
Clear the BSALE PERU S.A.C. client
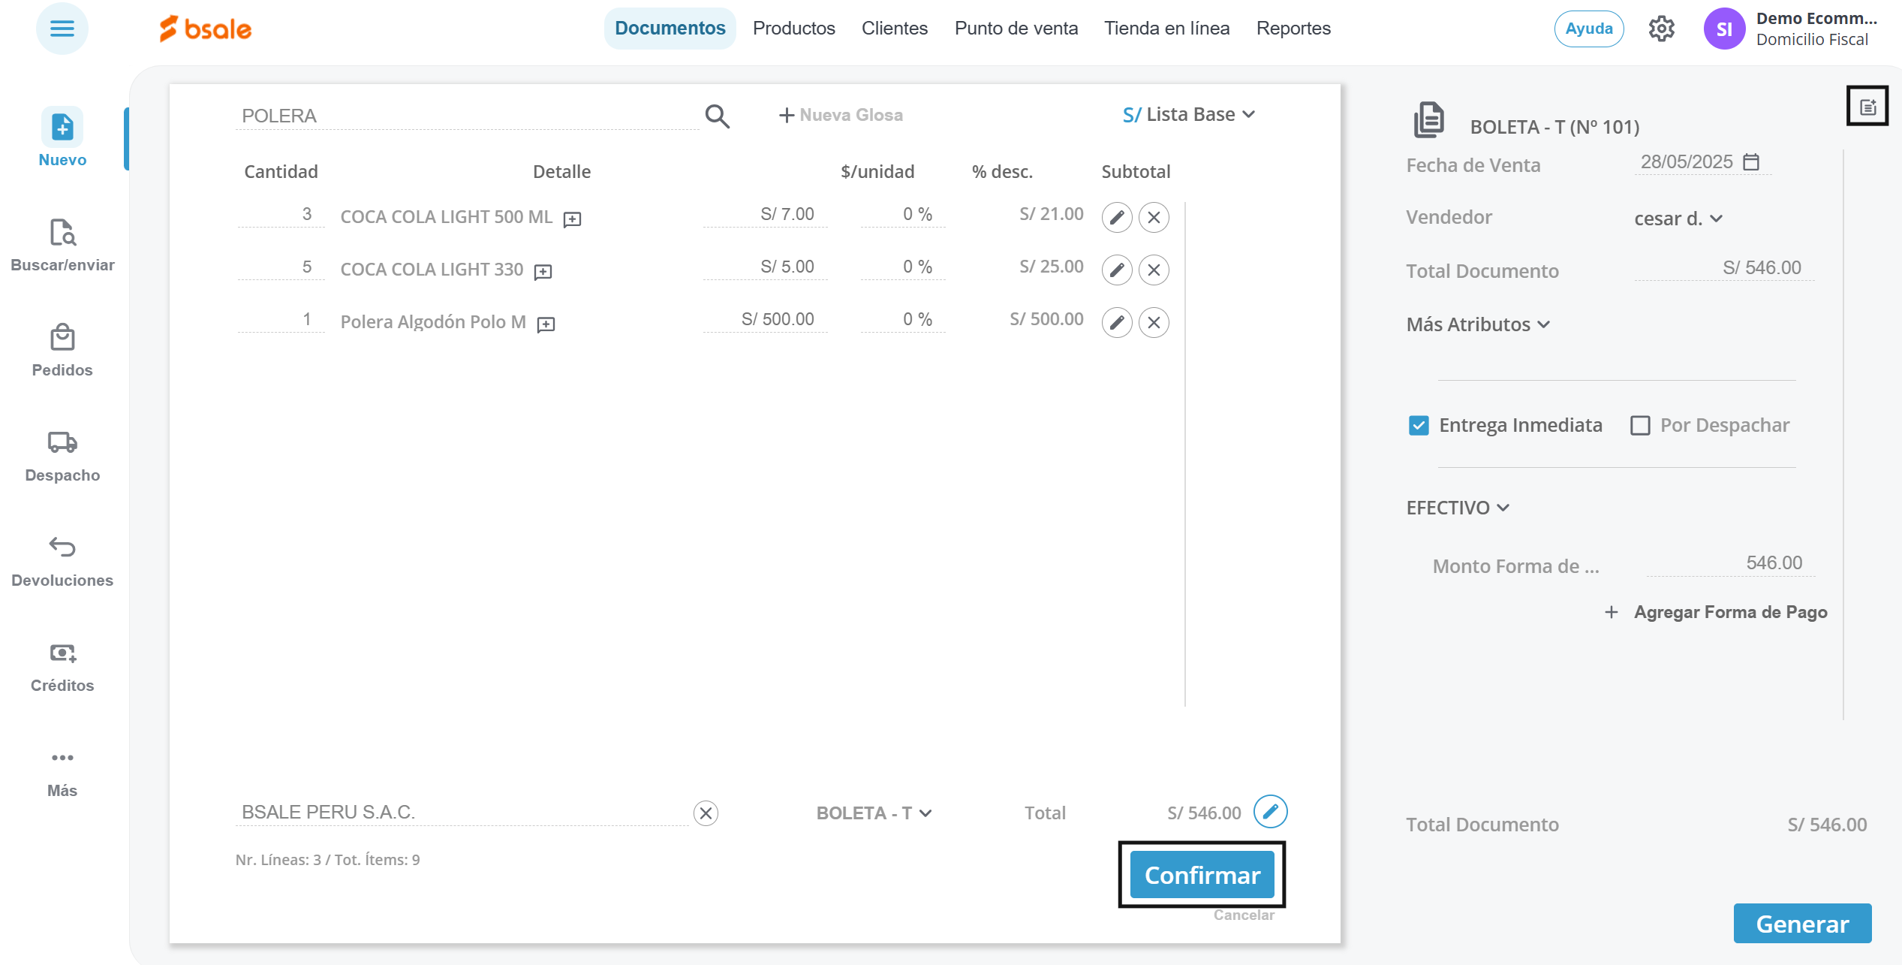706,813
